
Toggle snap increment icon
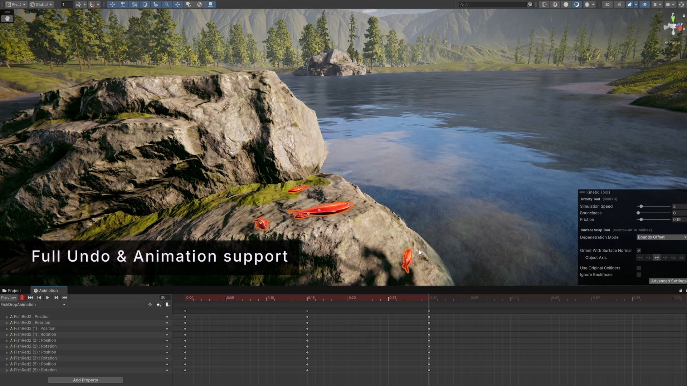(x=92, y=4)
